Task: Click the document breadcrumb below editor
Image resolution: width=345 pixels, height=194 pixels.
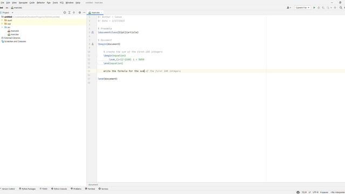Action: [93, 185]
